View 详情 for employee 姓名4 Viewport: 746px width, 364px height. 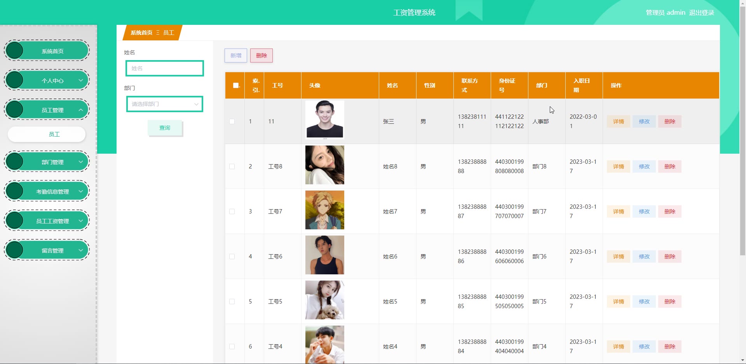[619, 347]
